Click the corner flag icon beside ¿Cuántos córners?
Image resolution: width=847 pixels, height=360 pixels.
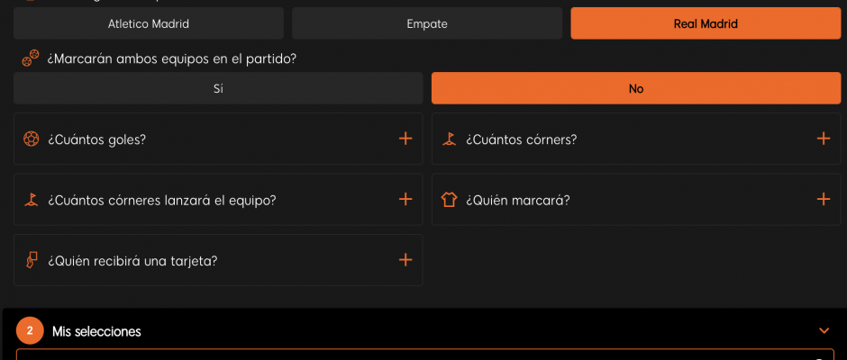click(x=449, y=139)
